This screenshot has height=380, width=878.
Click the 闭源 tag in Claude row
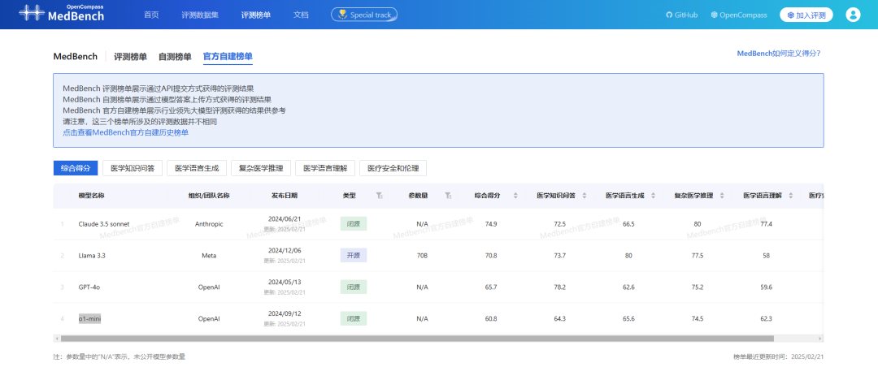point(354,224)
